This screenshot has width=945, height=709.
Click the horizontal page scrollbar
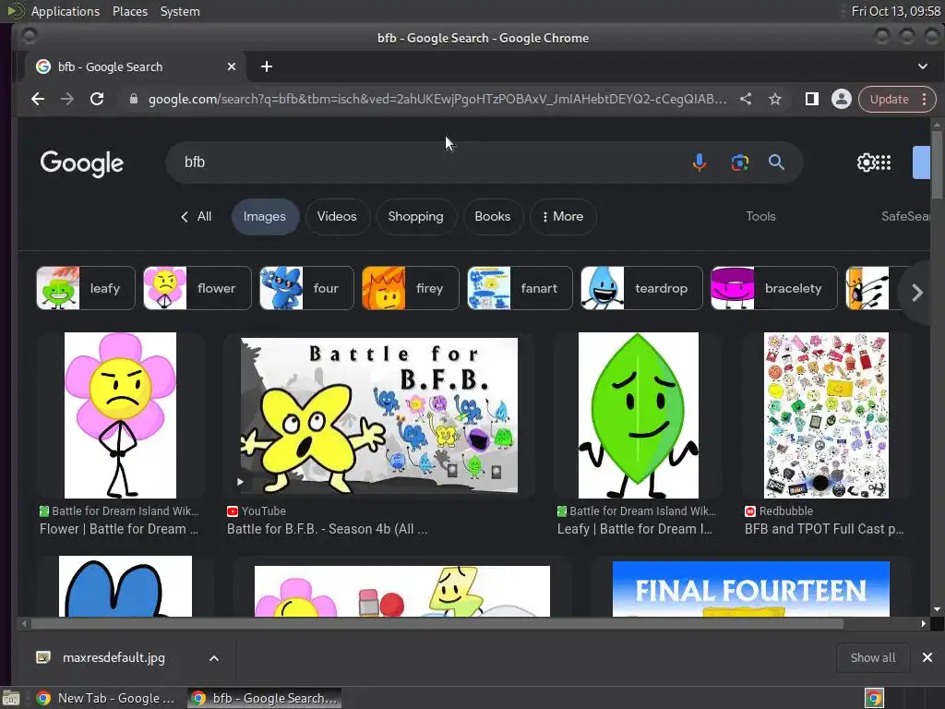click(x=437, y=623)
